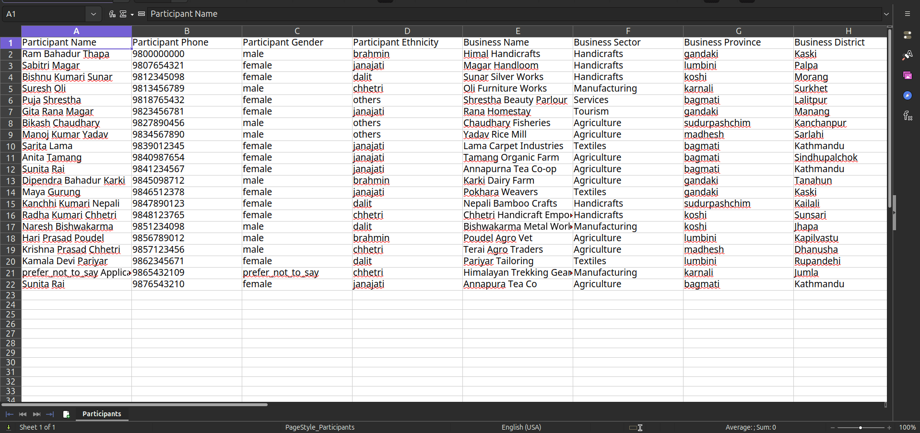Select the Sindhupalchok district cell
920x433 pixels.
pos(840,158)
